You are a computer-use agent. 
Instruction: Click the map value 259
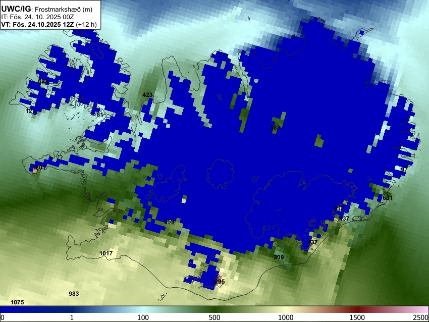(x=170, y=222)
